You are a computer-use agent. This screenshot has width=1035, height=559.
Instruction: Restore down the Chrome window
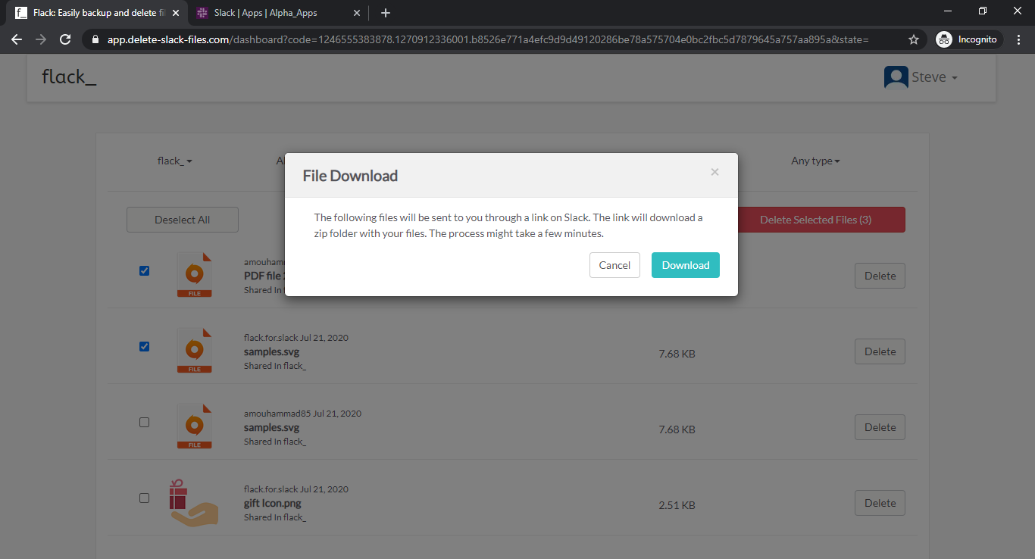(983, 11)
